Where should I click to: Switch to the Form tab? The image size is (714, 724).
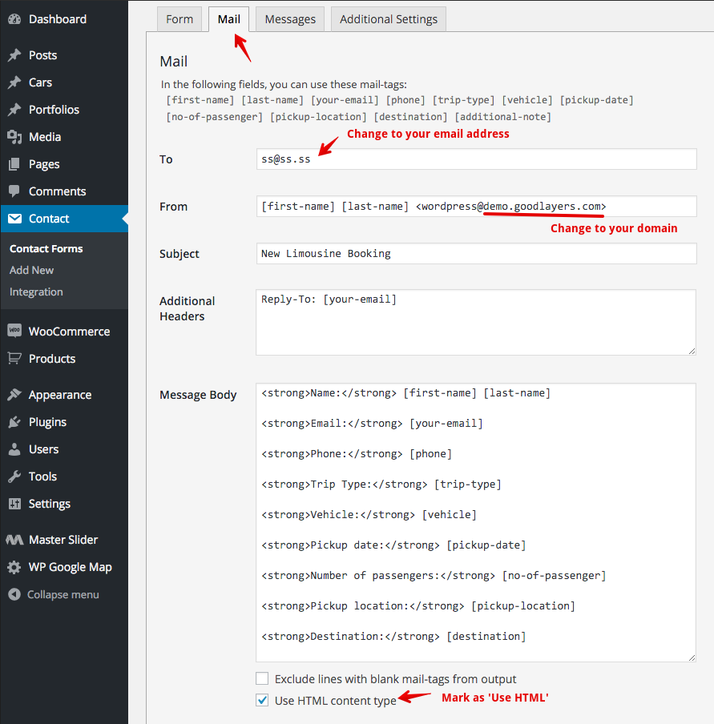click(180, 19)
